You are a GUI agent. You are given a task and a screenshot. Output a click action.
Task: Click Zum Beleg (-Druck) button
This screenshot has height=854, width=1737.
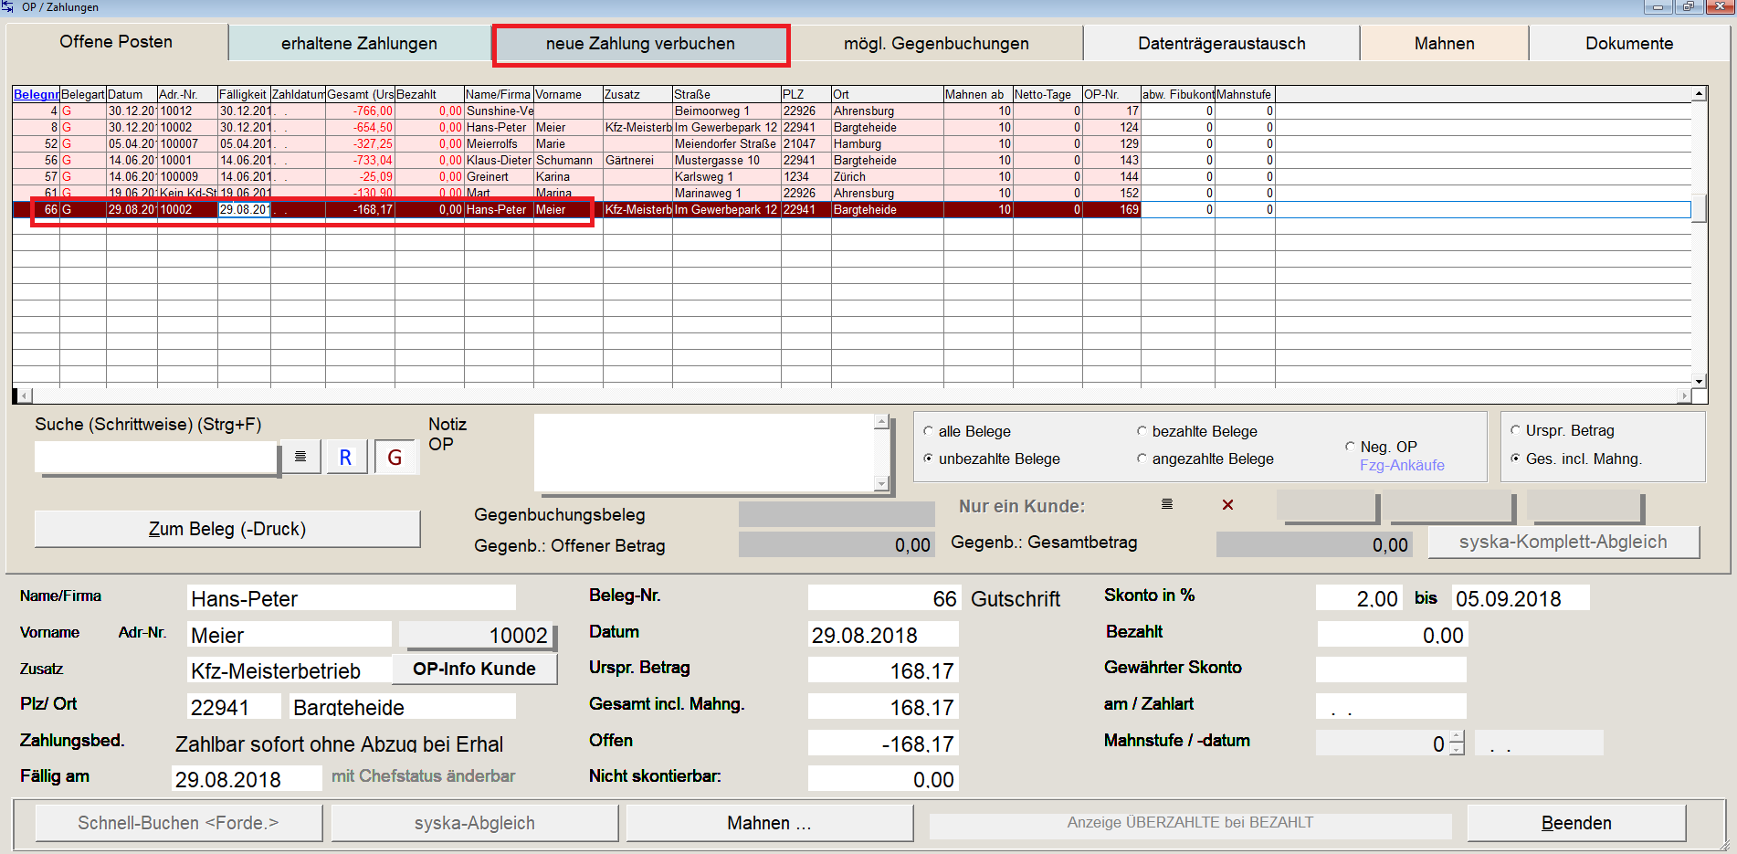pyautogui.click(x=227, y=529)
